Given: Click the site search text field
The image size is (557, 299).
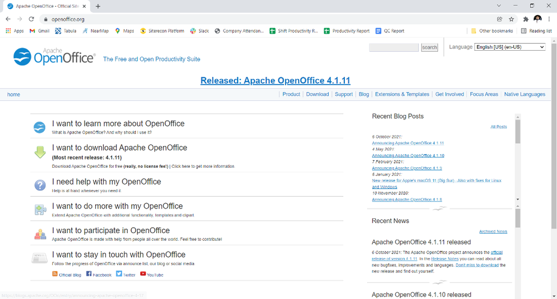Looking at the screenshot, I should pos(394,47).
